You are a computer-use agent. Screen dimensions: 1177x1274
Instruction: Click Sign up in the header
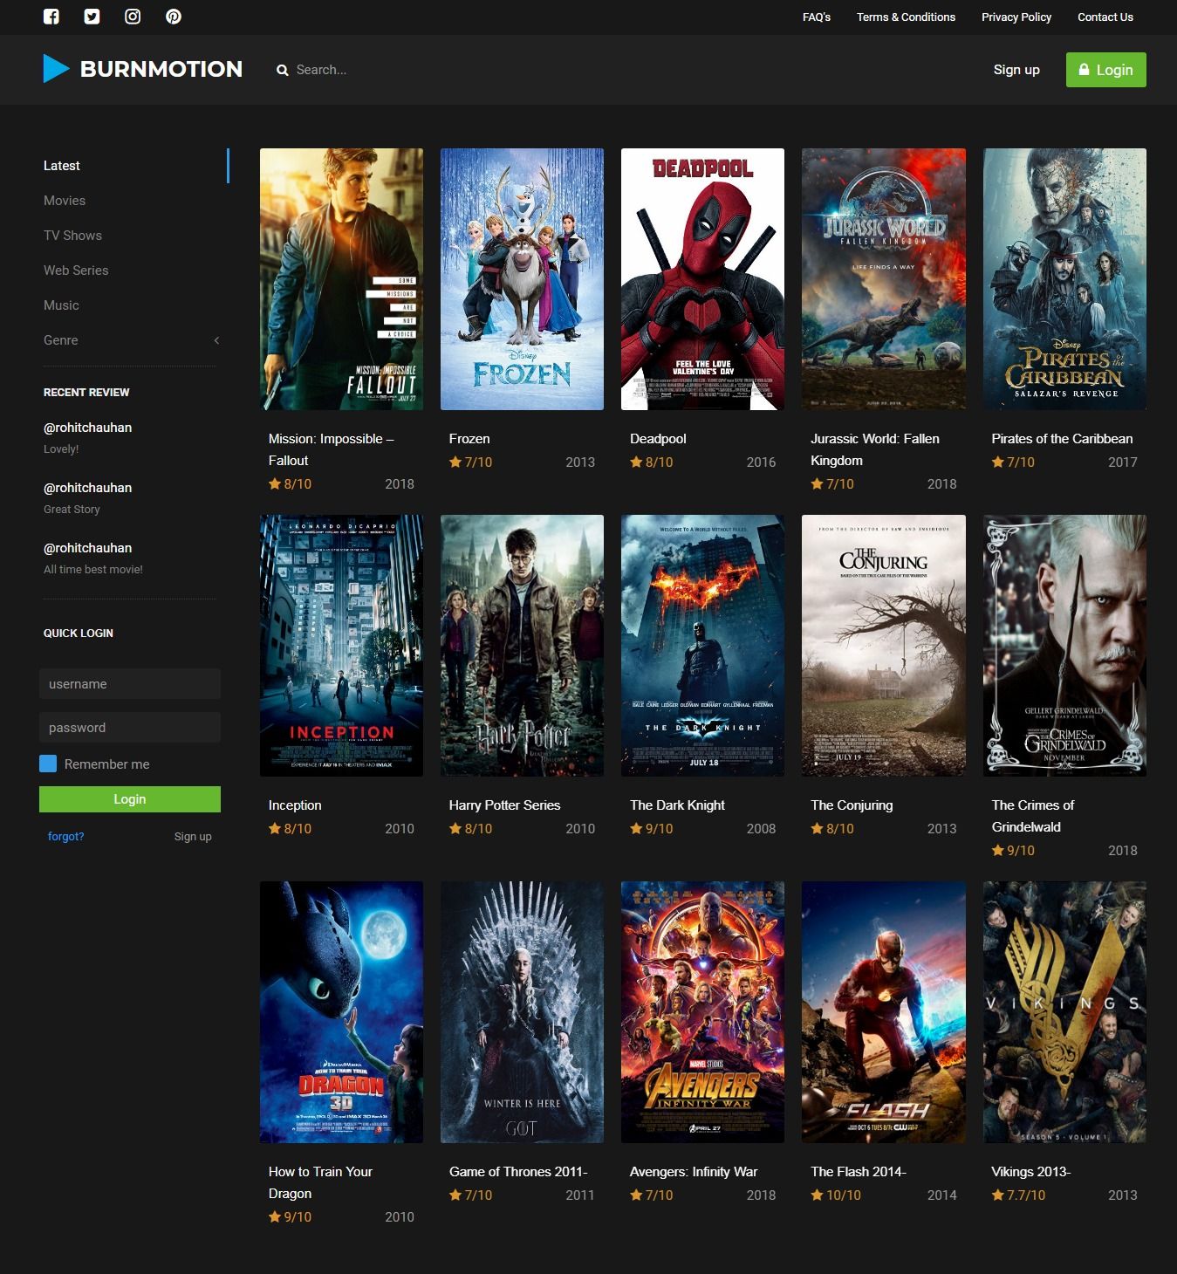tap(1016, 70)
